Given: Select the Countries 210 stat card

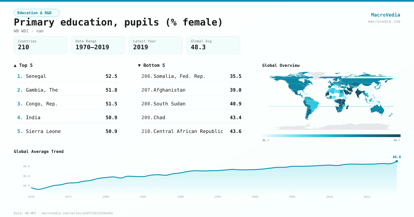Looking at the screenshot, I should [x=40, y=45].
